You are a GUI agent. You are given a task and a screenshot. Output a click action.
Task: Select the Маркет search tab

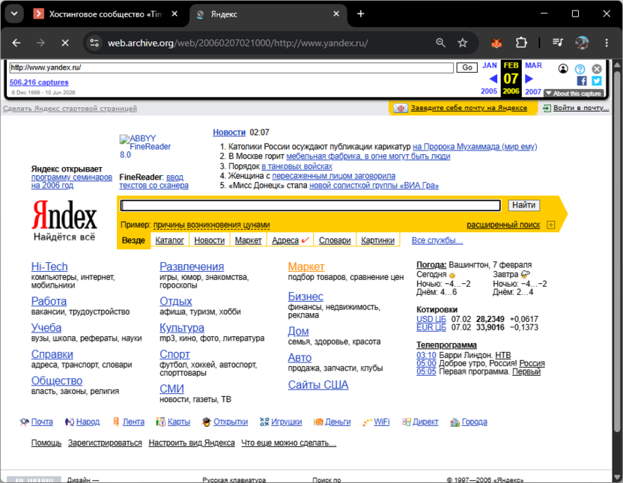[x=249, y=240]
